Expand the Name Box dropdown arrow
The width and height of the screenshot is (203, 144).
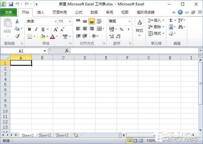pyautogui.click(x=45, y=51)
